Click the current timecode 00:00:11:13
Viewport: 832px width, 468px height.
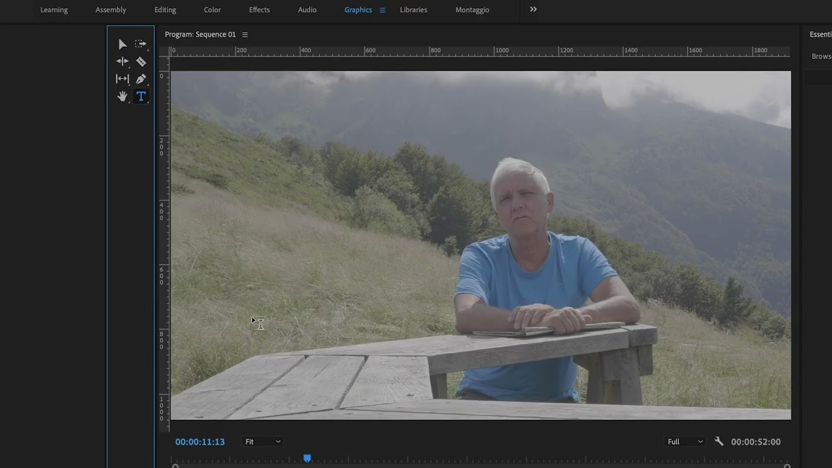[200, 441]
